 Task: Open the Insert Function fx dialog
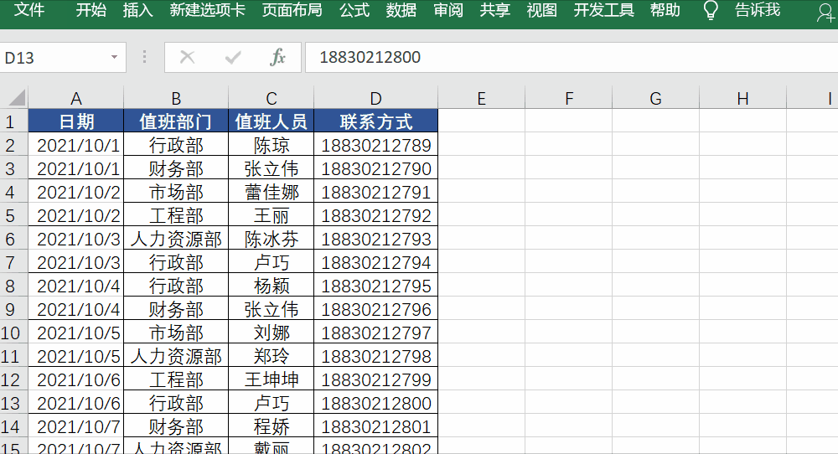click(x=278, y=57)
